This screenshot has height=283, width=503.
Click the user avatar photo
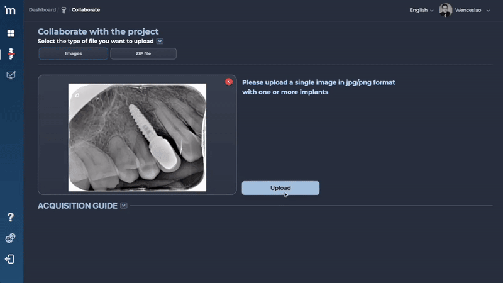click(445, 10)
